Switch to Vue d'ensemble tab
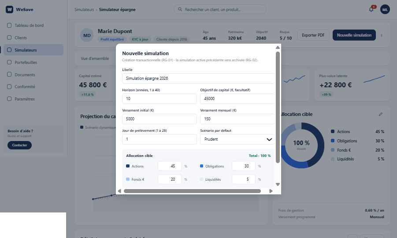397x238 pixels. (x=95, y=59)
